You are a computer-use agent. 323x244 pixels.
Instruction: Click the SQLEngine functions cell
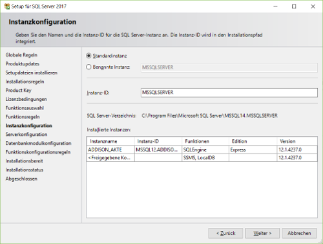(x=205, y=150)
